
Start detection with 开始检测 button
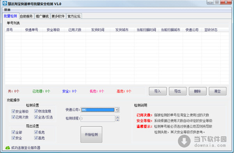coord(91,135)
